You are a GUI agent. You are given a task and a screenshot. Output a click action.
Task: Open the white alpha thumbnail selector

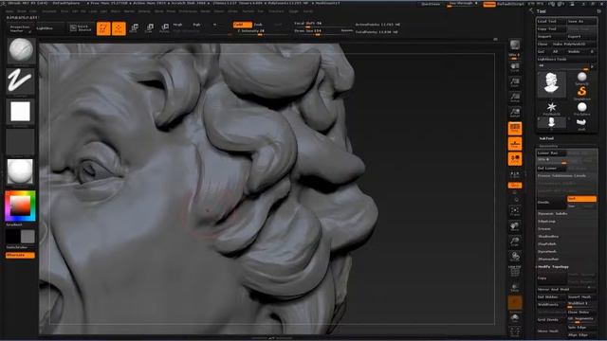coord(20,112)
